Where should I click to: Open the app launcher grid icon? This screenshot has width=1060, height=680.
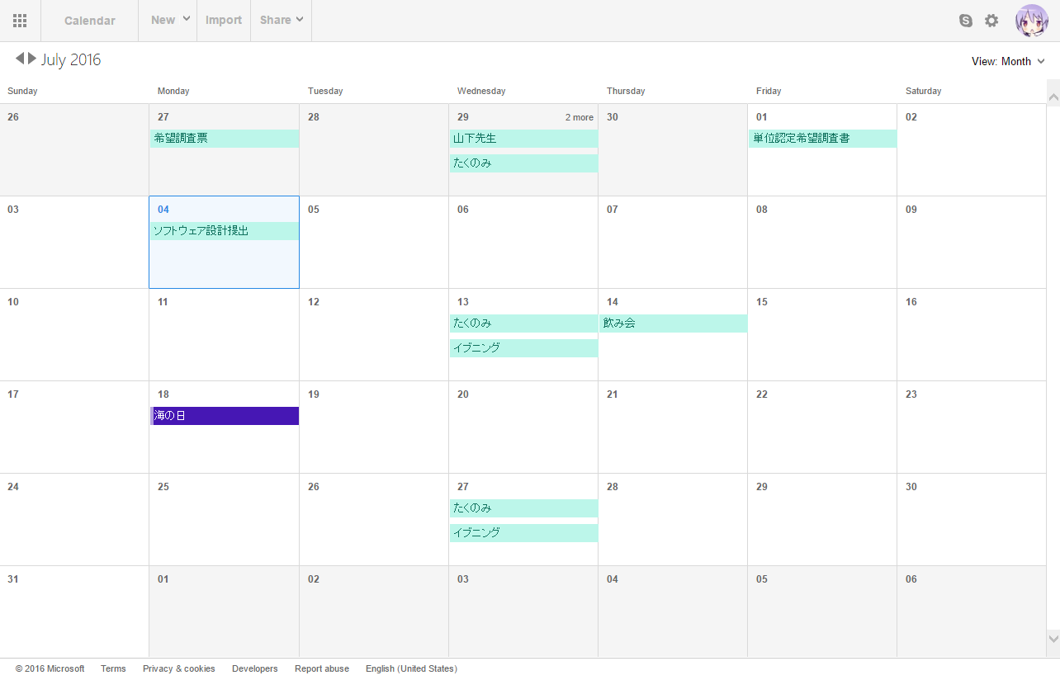pos(20,21)
